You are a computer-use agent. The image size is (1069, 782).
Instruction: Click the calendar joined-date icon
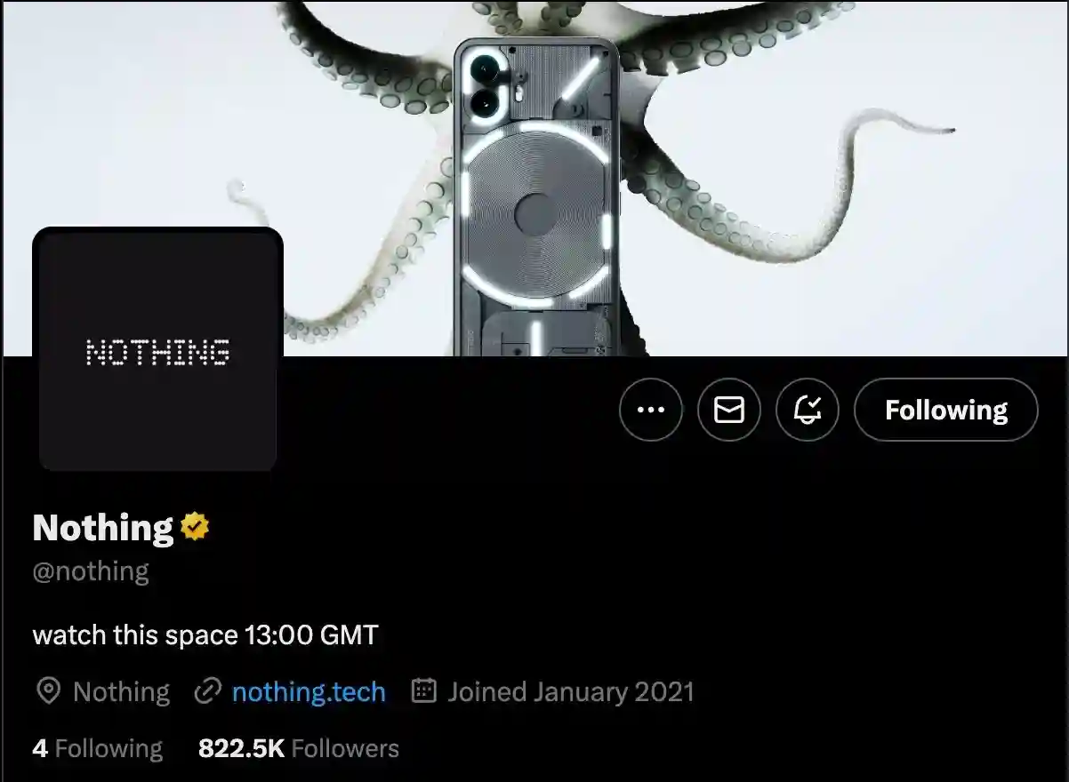pyautogui.click(x=424, y=691)
